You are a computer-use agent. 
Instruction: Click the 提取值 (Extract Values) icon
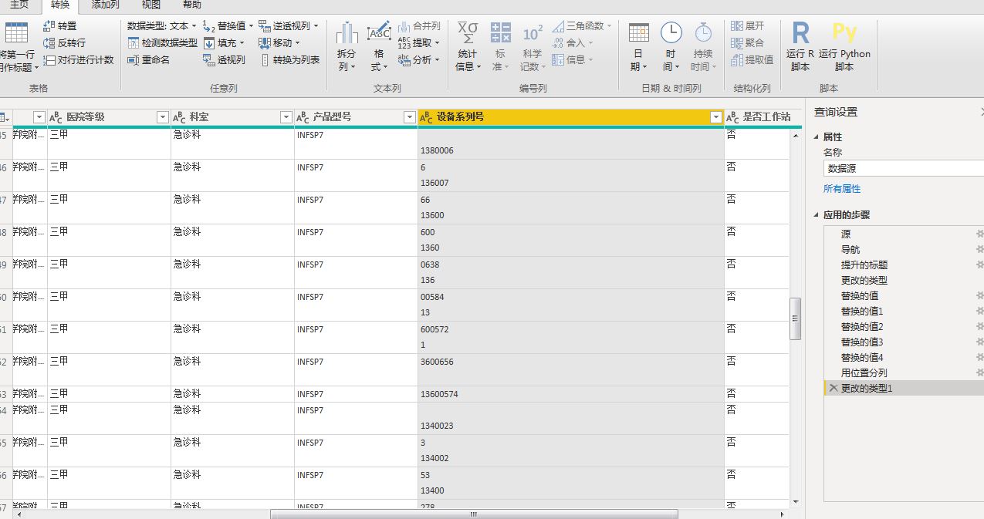[x=737, y=60]
